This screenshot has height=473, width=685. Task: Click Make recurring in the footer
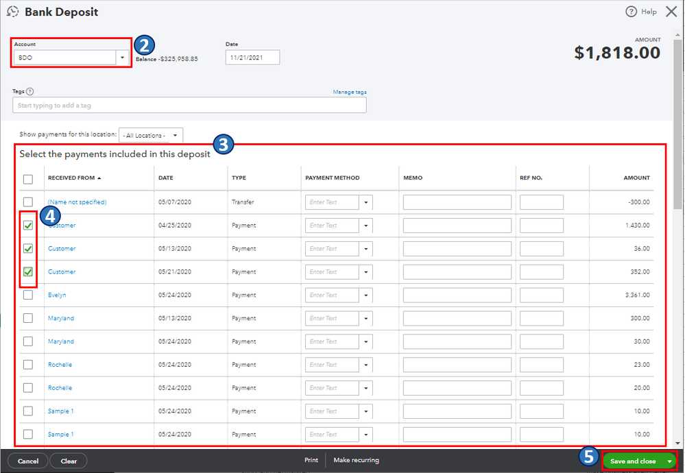pos(356,461)
